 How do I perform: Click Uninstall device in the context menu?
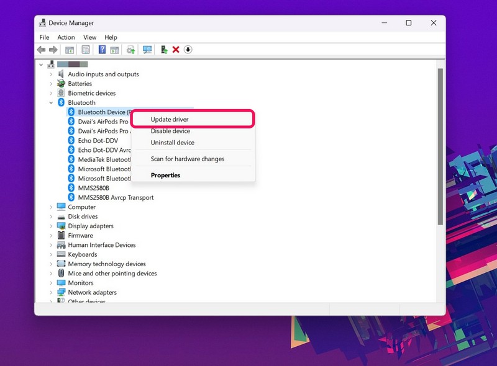(x=172, y=143)
